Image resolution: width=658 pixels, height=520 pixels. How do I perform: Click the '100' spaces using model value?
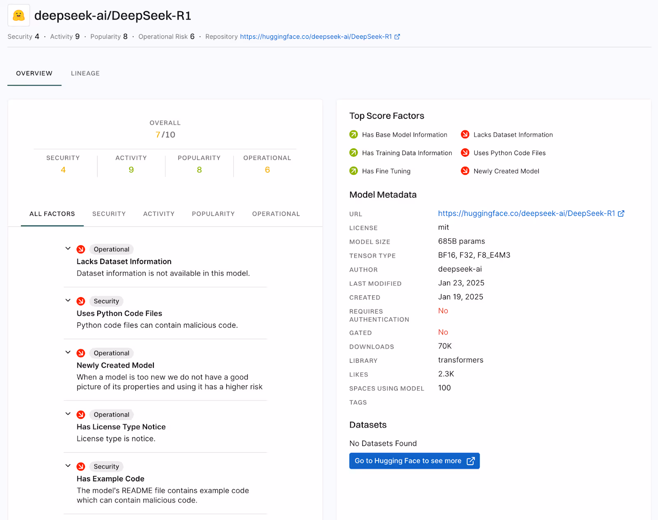444,388
